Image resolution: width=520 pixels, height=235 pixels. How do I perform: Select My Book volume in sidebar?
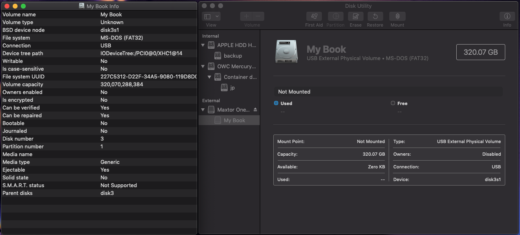(x=229, y=120)
